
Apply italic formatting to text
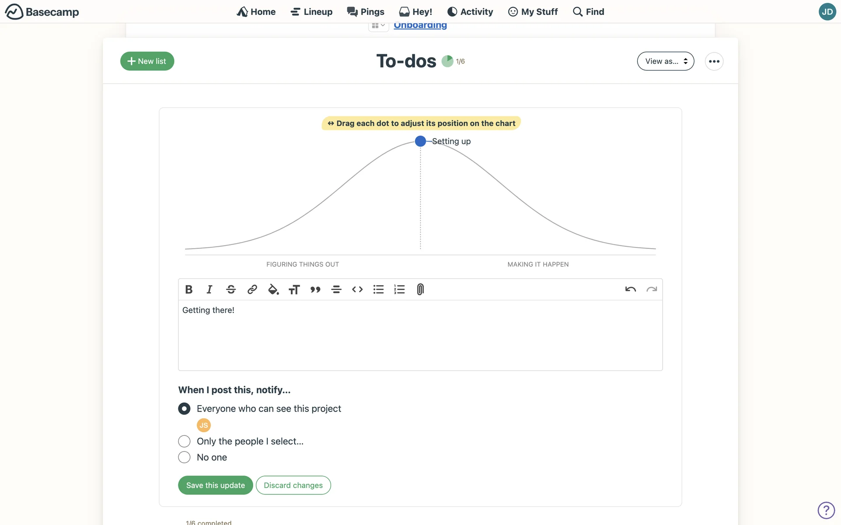(x=209, y=290)
